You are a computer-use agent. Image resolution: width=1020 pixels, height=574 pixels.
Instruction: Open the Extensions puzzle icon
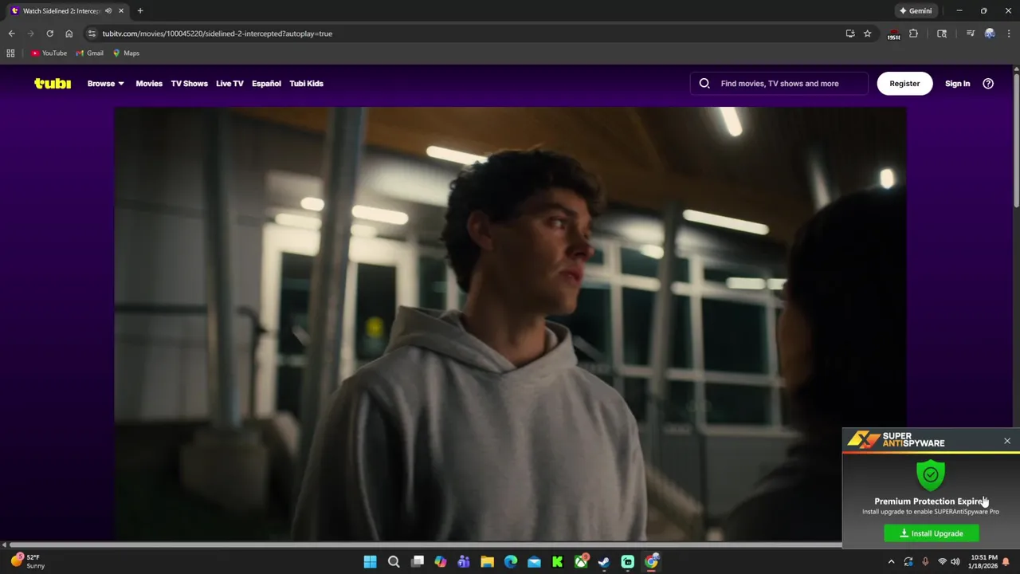click(913, 33)
